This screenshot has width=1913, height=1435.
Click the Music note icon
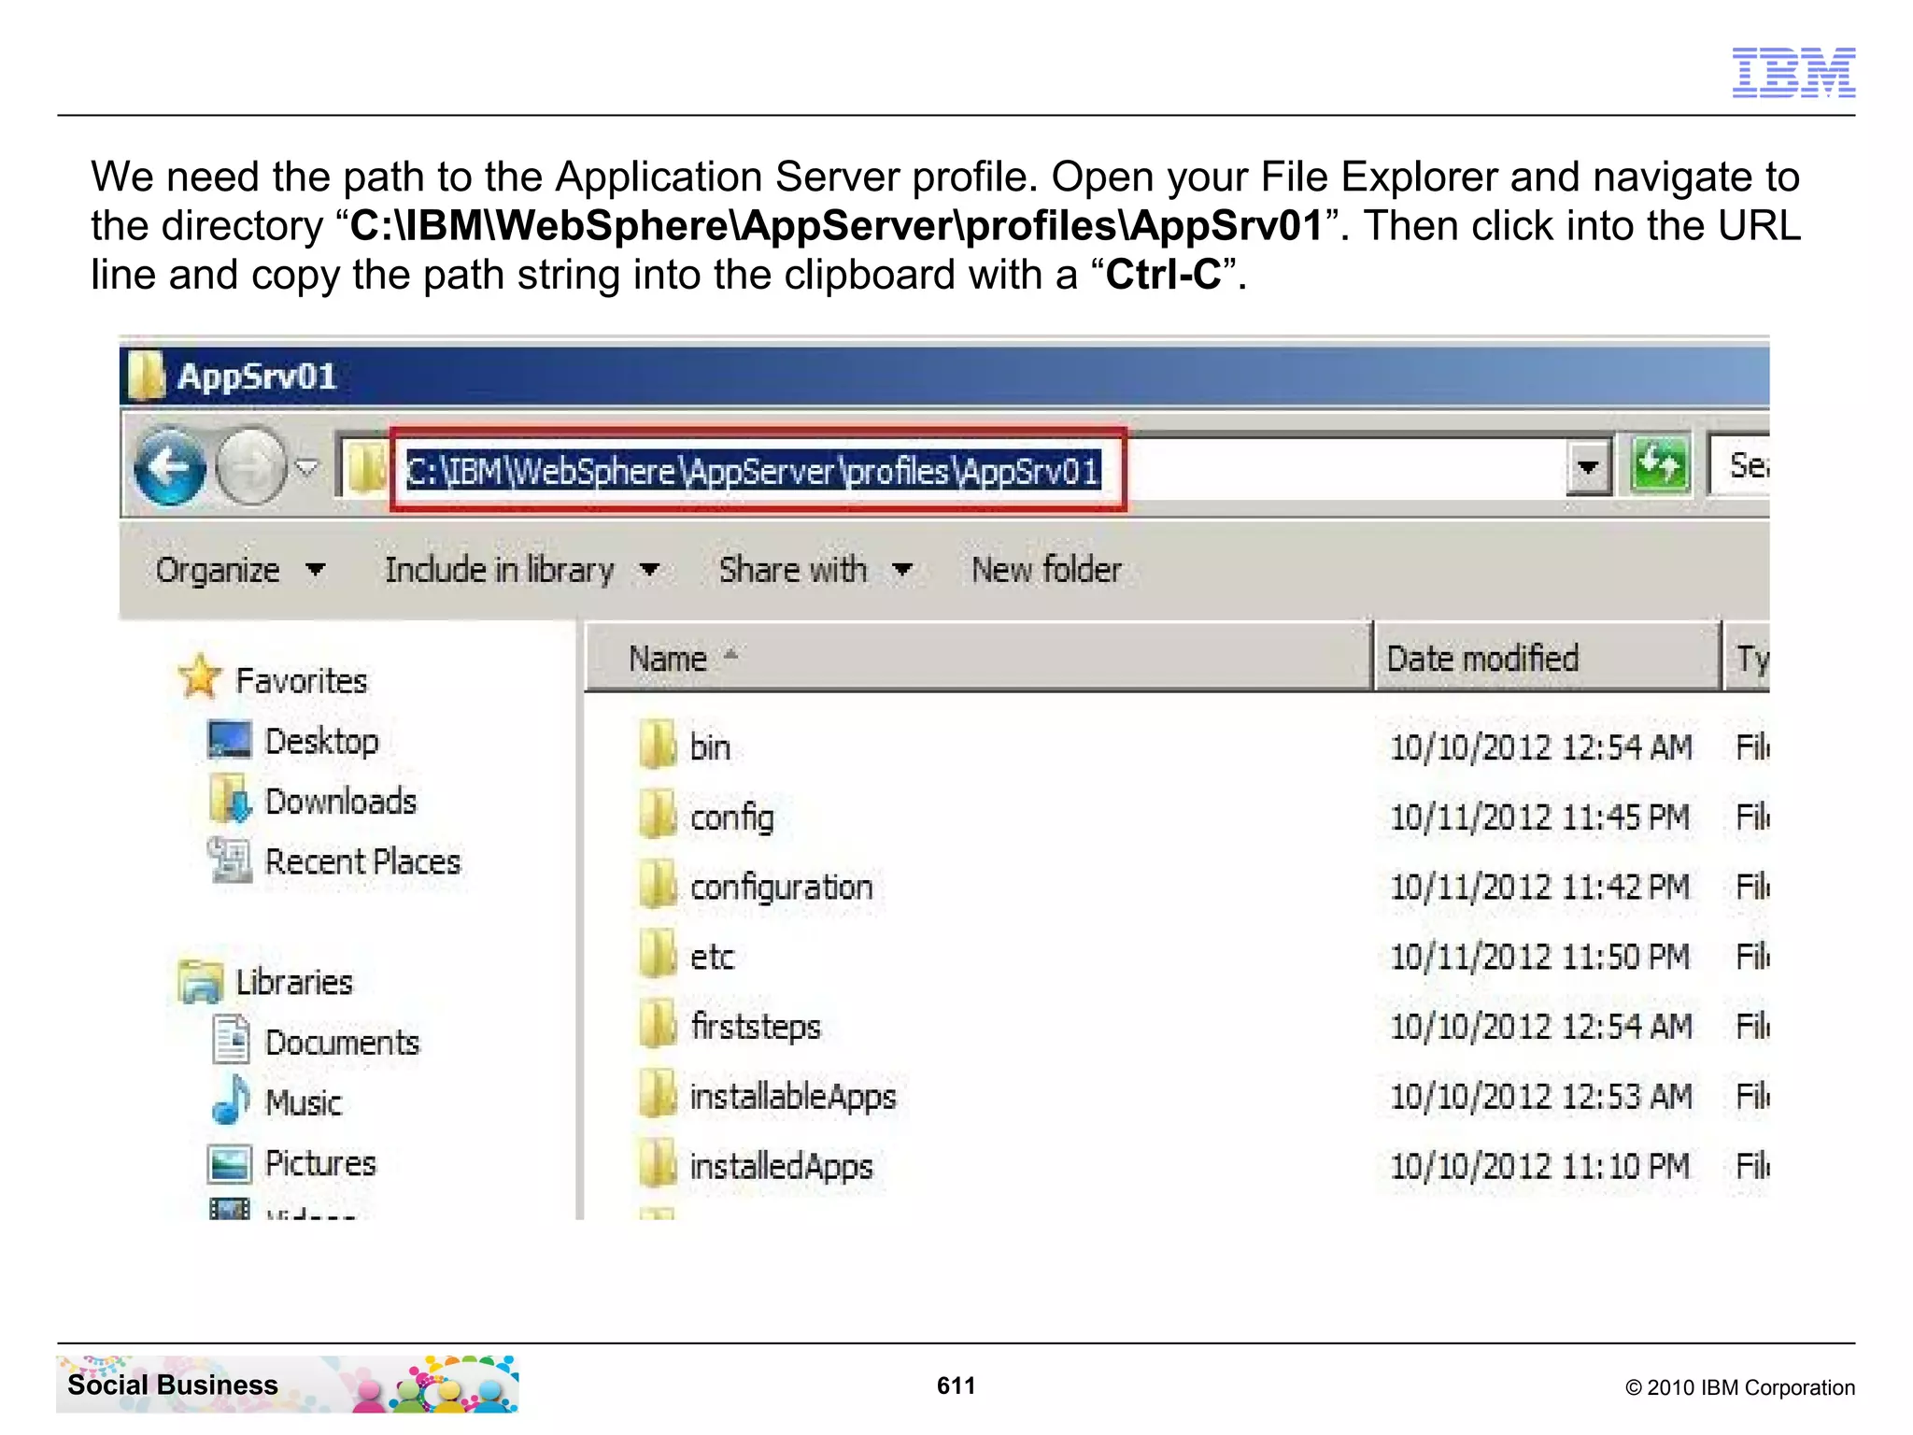click(x=231, y=1099)
